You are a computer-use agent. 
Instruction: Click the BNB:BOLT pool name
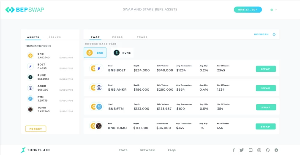[x=117, y=70]
